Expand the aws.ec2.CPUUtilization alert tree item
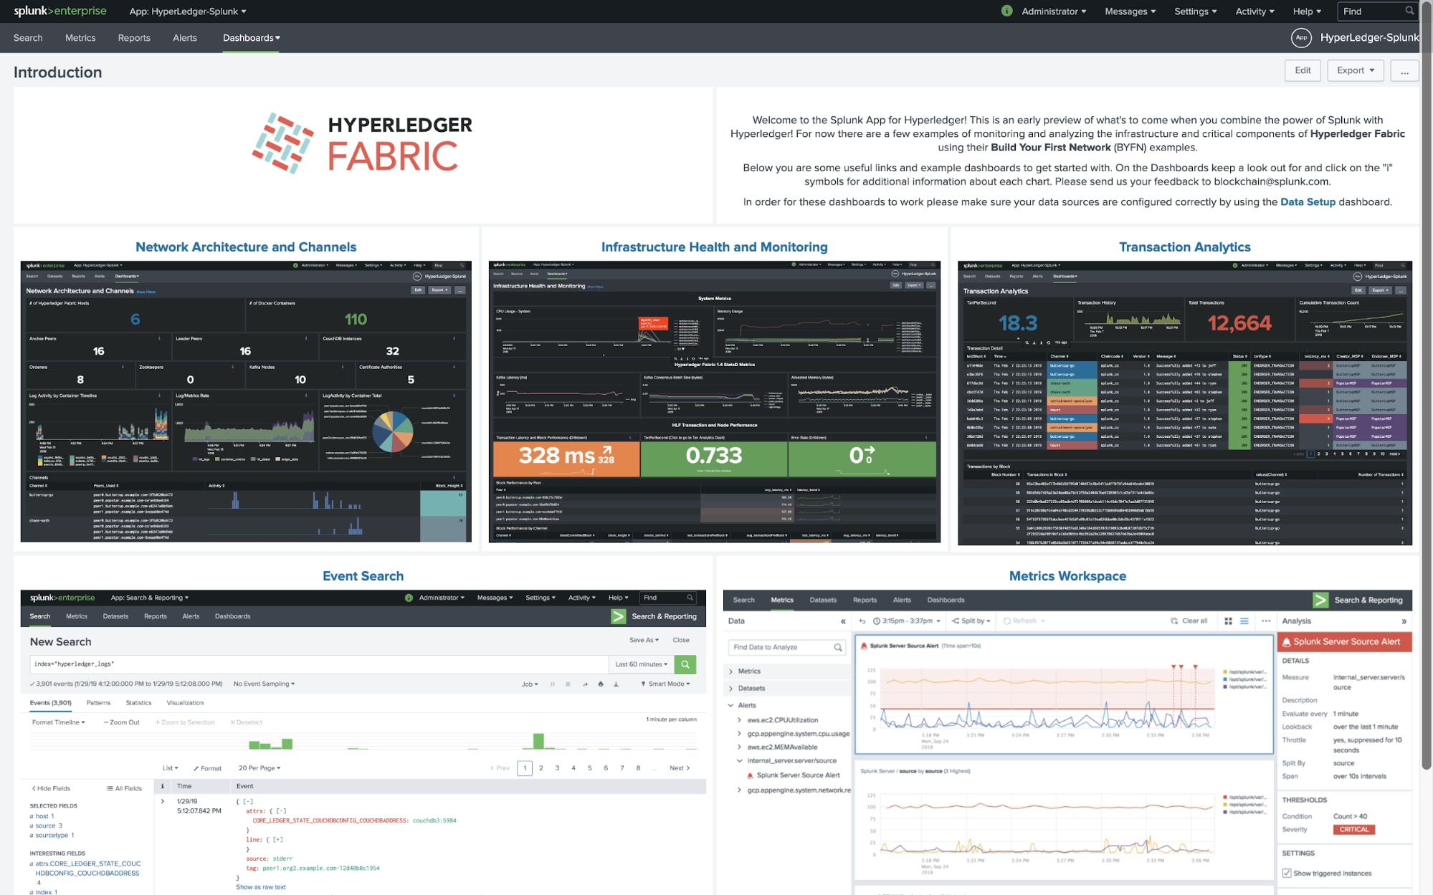 coord(739,719)
